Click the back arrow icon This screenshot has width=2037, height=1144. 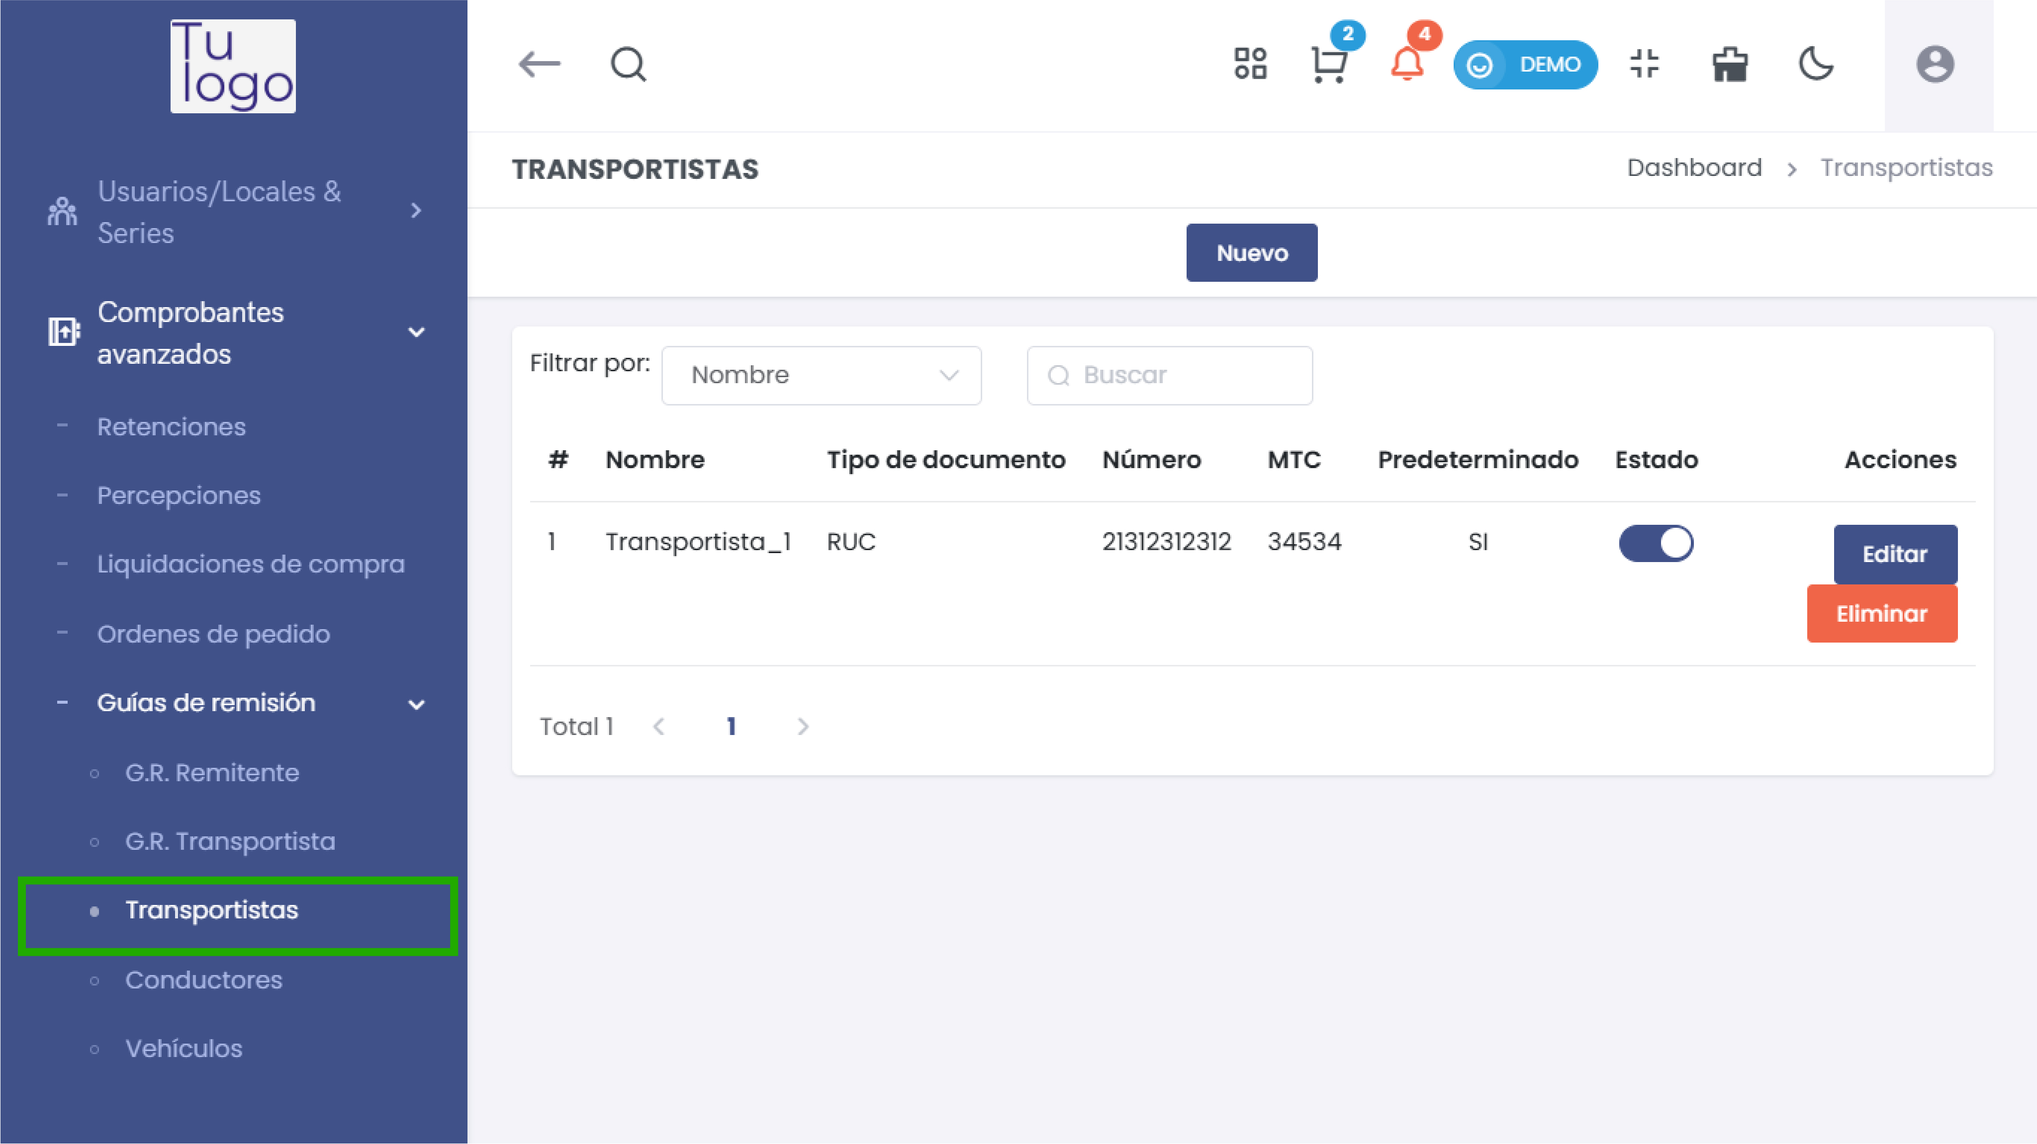tap(541, 65)
